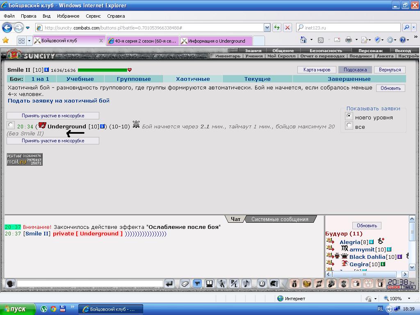The image size is (420, 315).
Task: Open IE Safety shield dropdown
Action: [x=379, y=40]
